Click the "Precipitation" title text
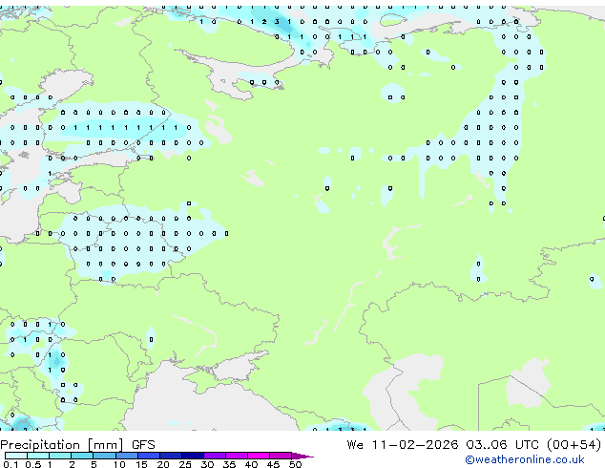This screenshot has height=468, width=605. pyautogui.click(x=40, y=445)
